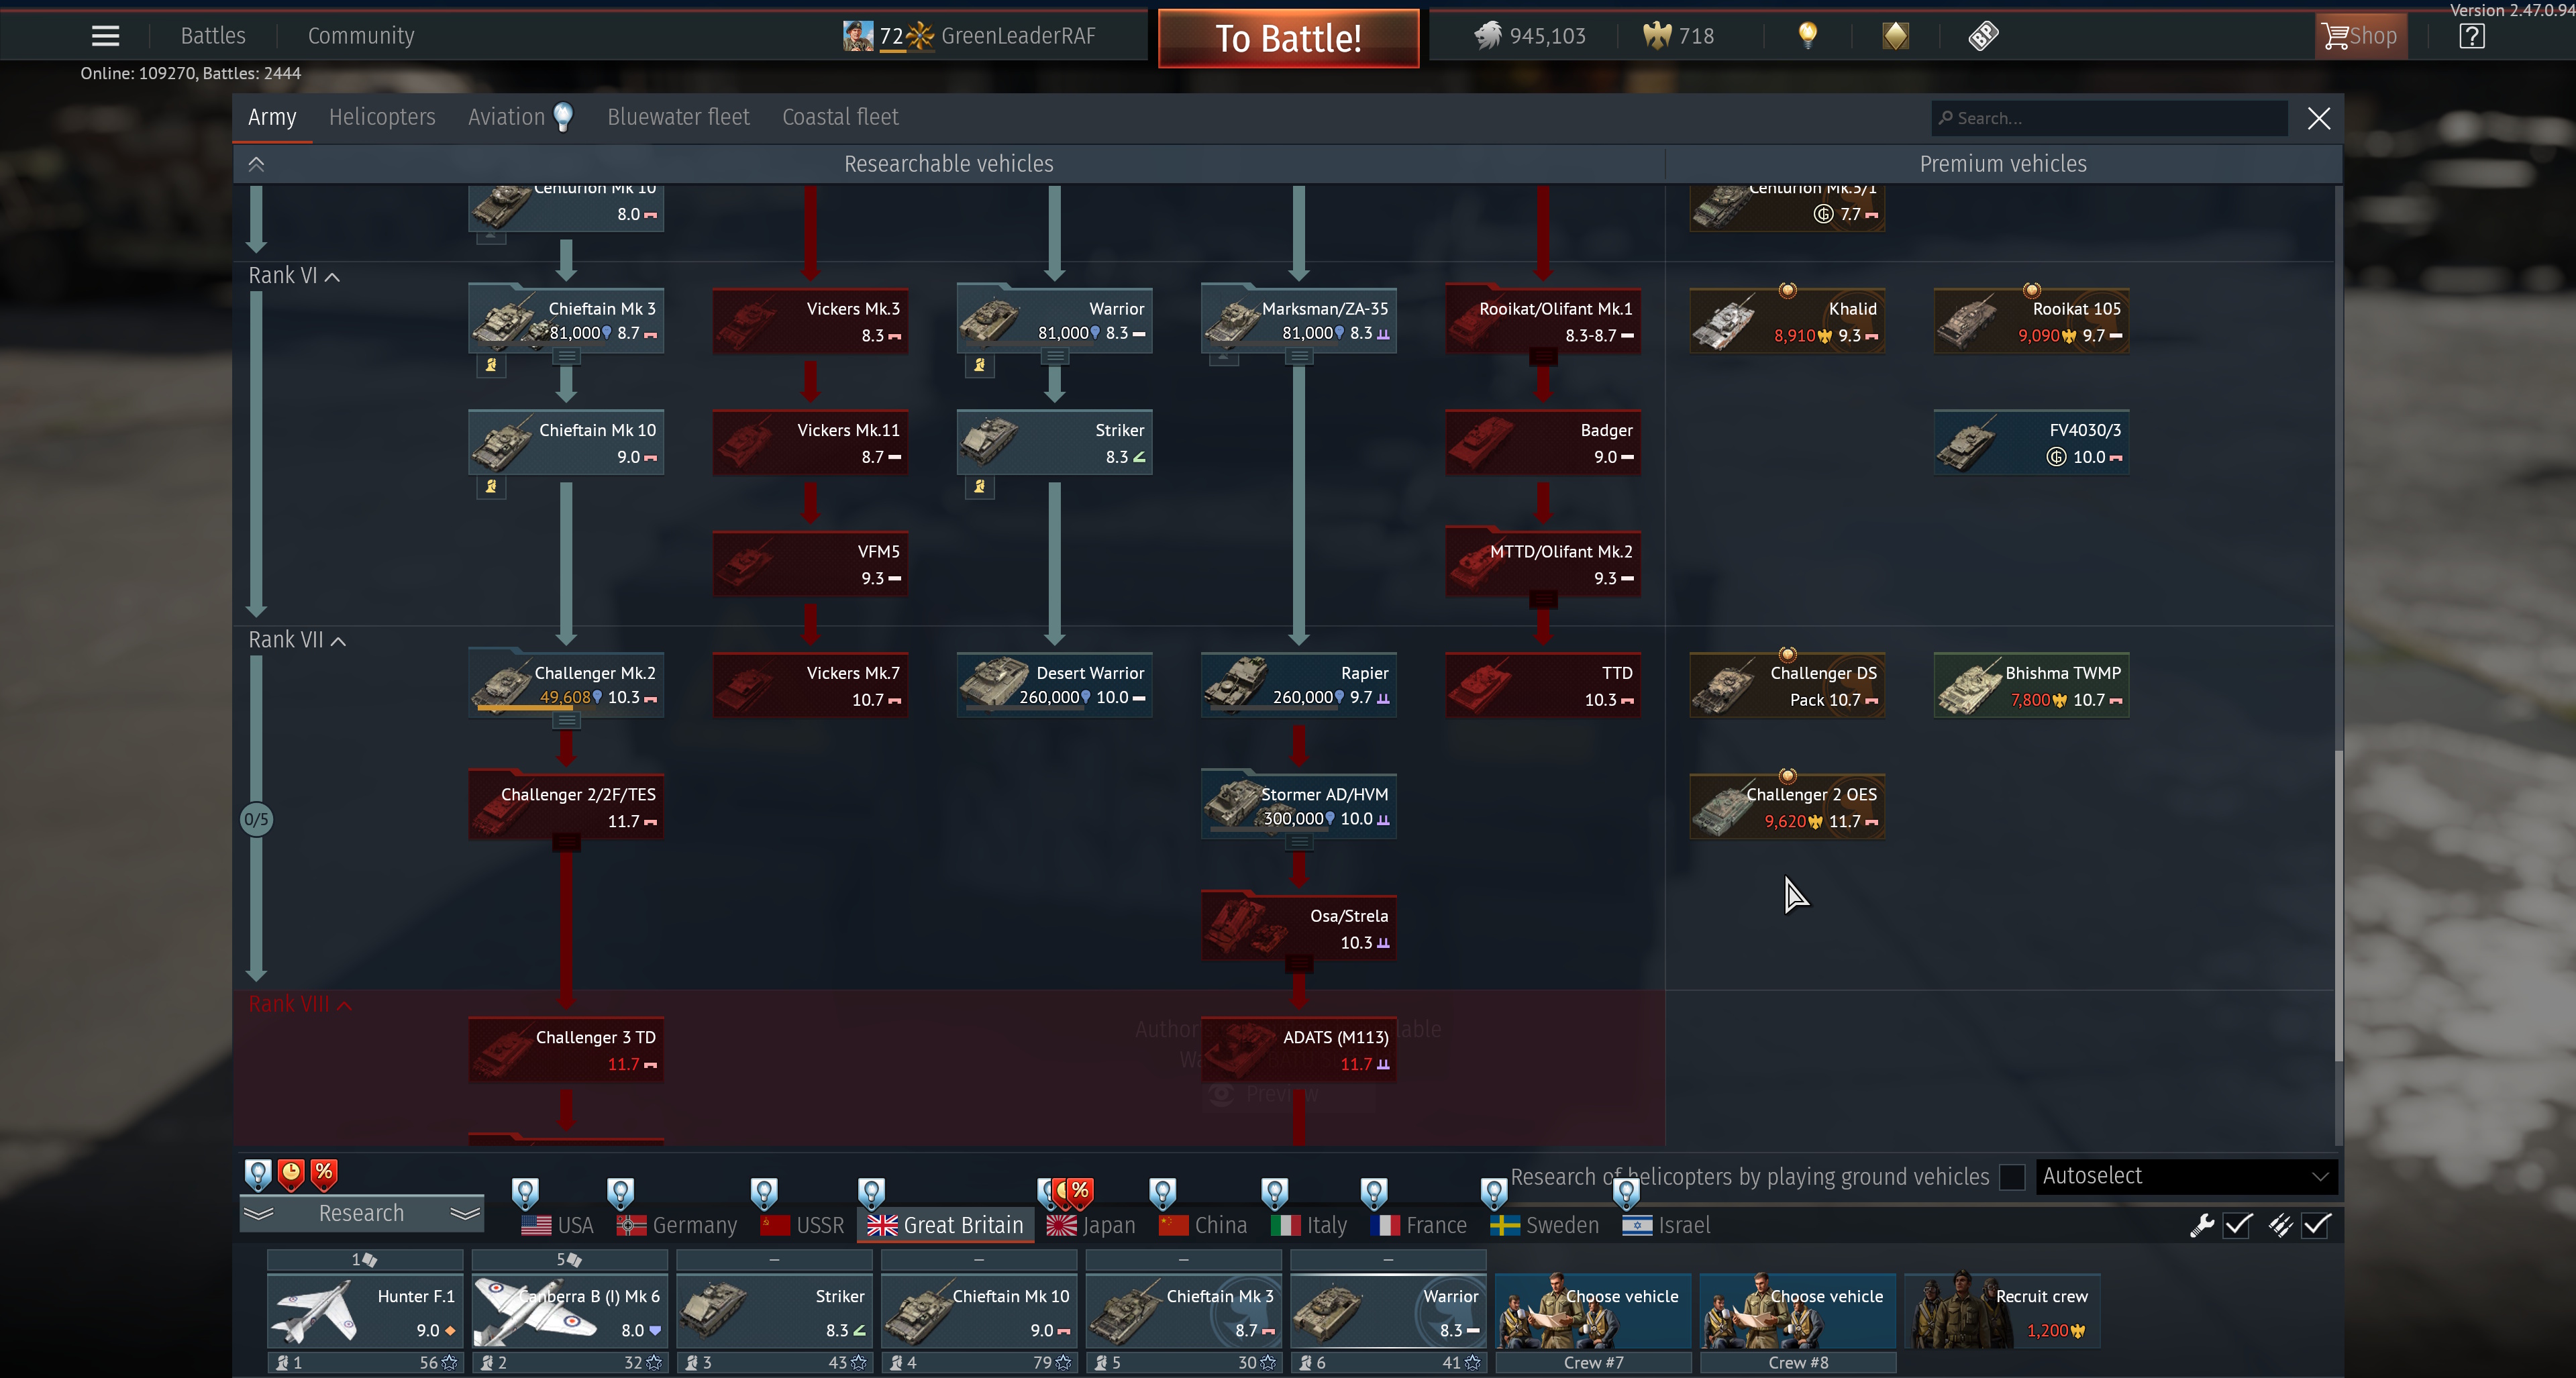The image size is (2576, 1378).
Task: Select Challenger Mk.2 research vehicle
Action: tap(566, 685)
